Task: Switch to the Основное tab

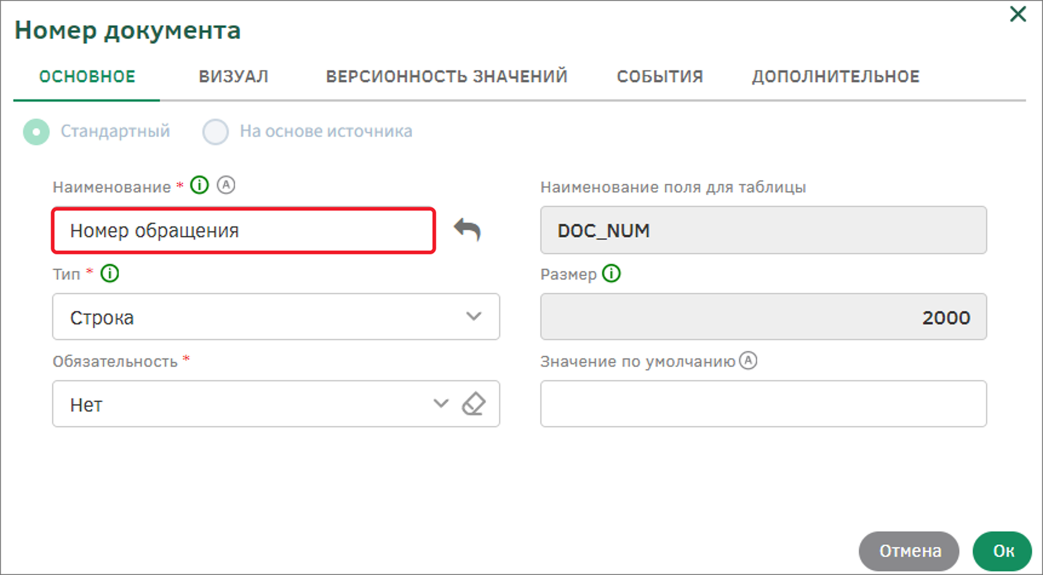Action: (87, 76)
